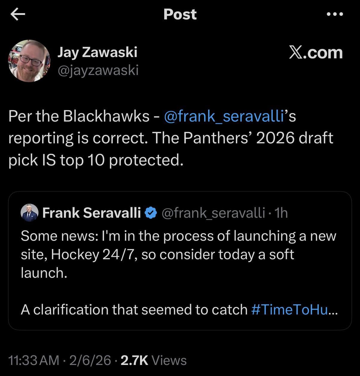Open Jay Zawaski's profile picture
Viewport: 360px width, 376px height.
pyautogui.click(x=29, y=61)
